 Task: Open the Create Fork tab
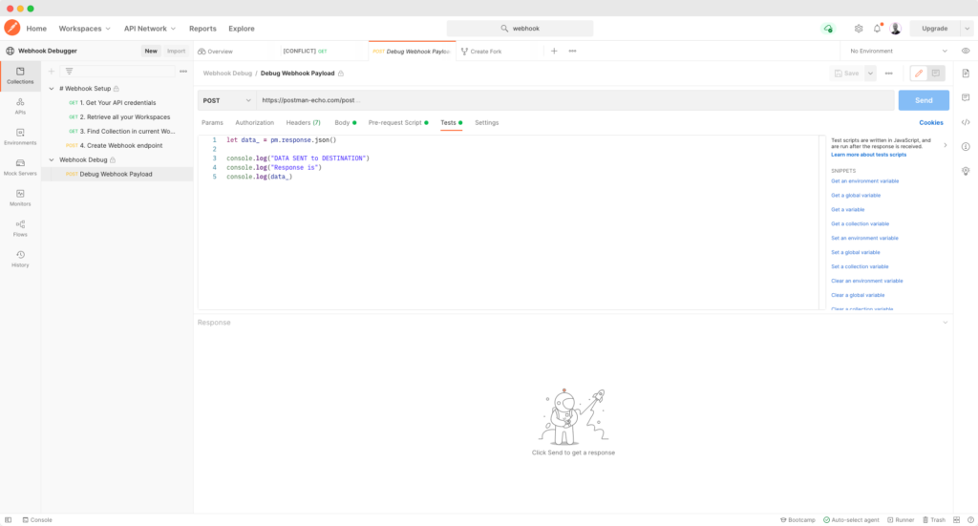tap(481, 52)
